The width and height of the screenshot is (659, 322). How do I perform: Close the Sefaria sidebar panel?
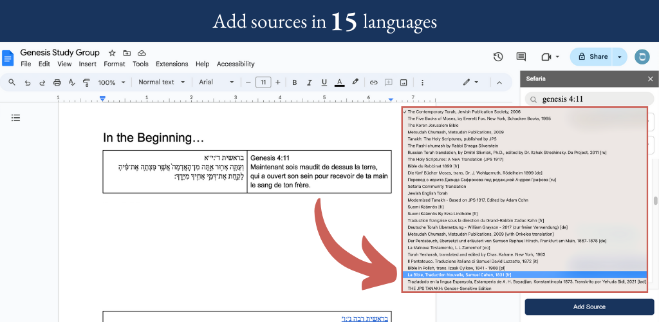(650, 79)
